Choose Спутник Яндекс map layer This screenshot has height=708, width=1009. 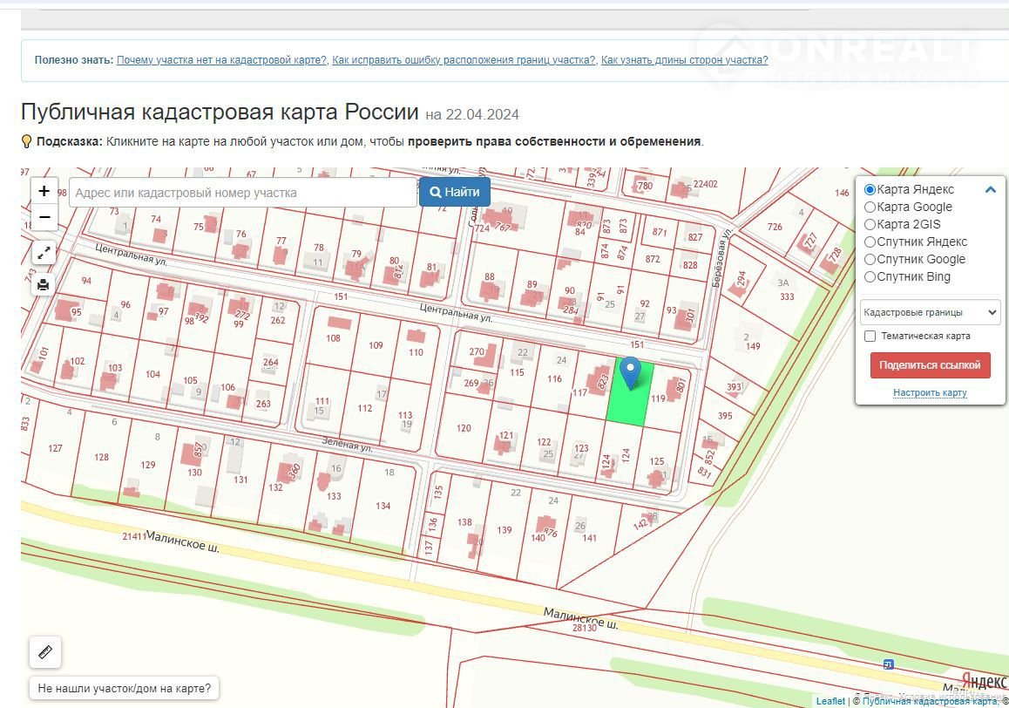click(870, 242)
